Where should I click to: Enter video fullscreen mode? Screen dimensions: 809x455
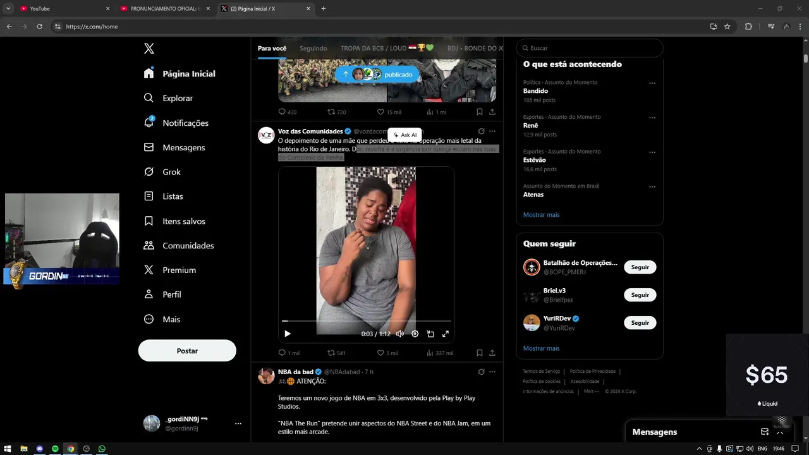point(446,334)
